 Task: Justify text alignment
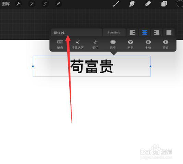(x=169, y=33)
